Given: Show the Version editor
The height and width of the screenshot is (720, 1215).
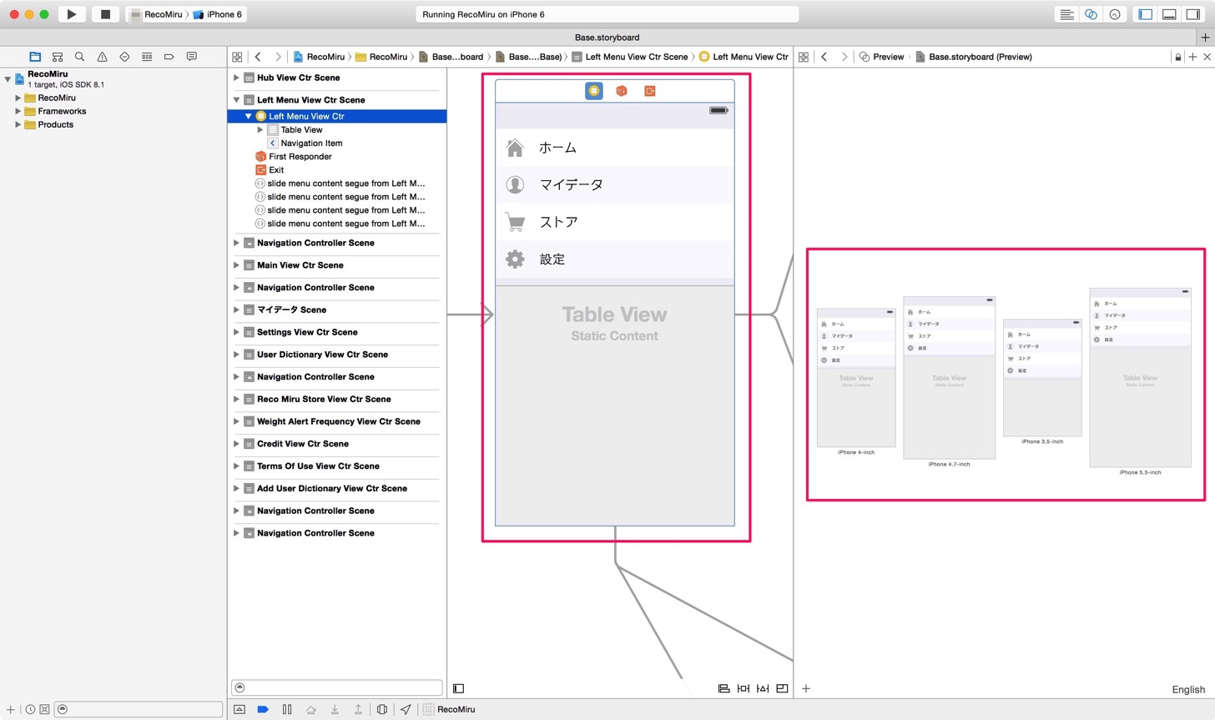Looking at the screenshot, I should [x=1115, y=14].
